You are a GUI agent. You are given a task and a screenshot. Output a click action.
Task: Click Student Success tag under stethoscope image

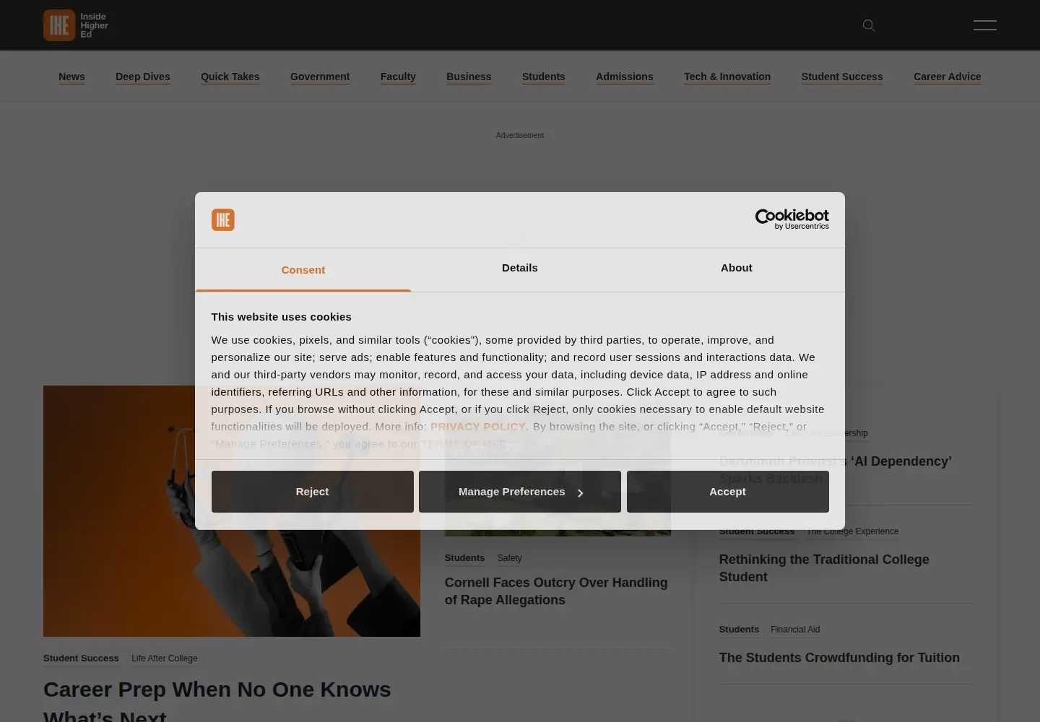point(81,658)
